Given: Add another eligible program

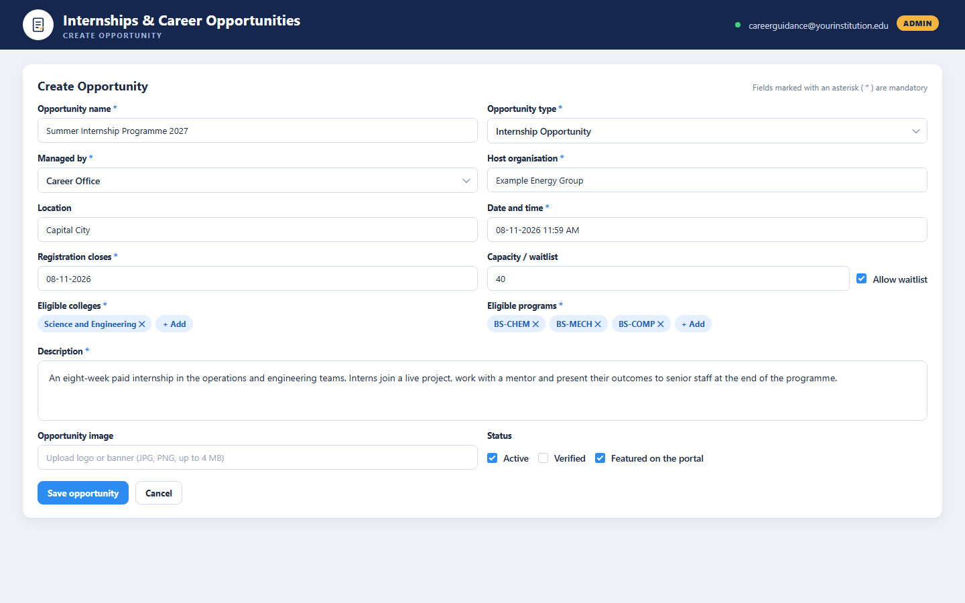Looking at the screenshot, I should click(693, 324).
